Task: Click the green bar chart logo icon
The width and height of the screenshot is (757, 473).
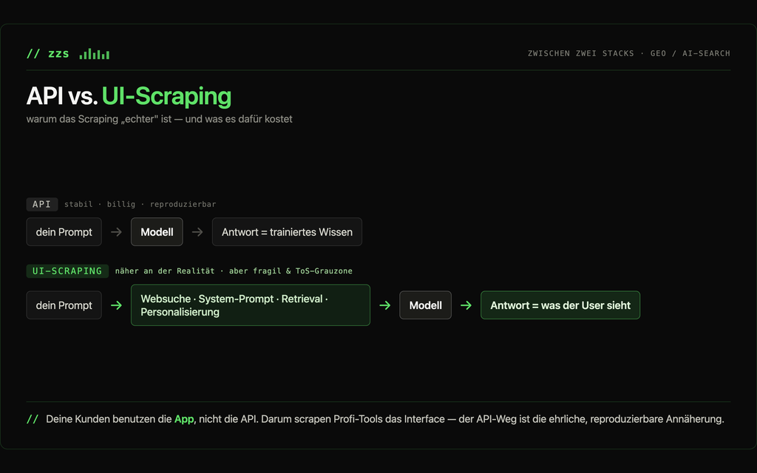Action: pyautogui.click(x=95, y=53)
